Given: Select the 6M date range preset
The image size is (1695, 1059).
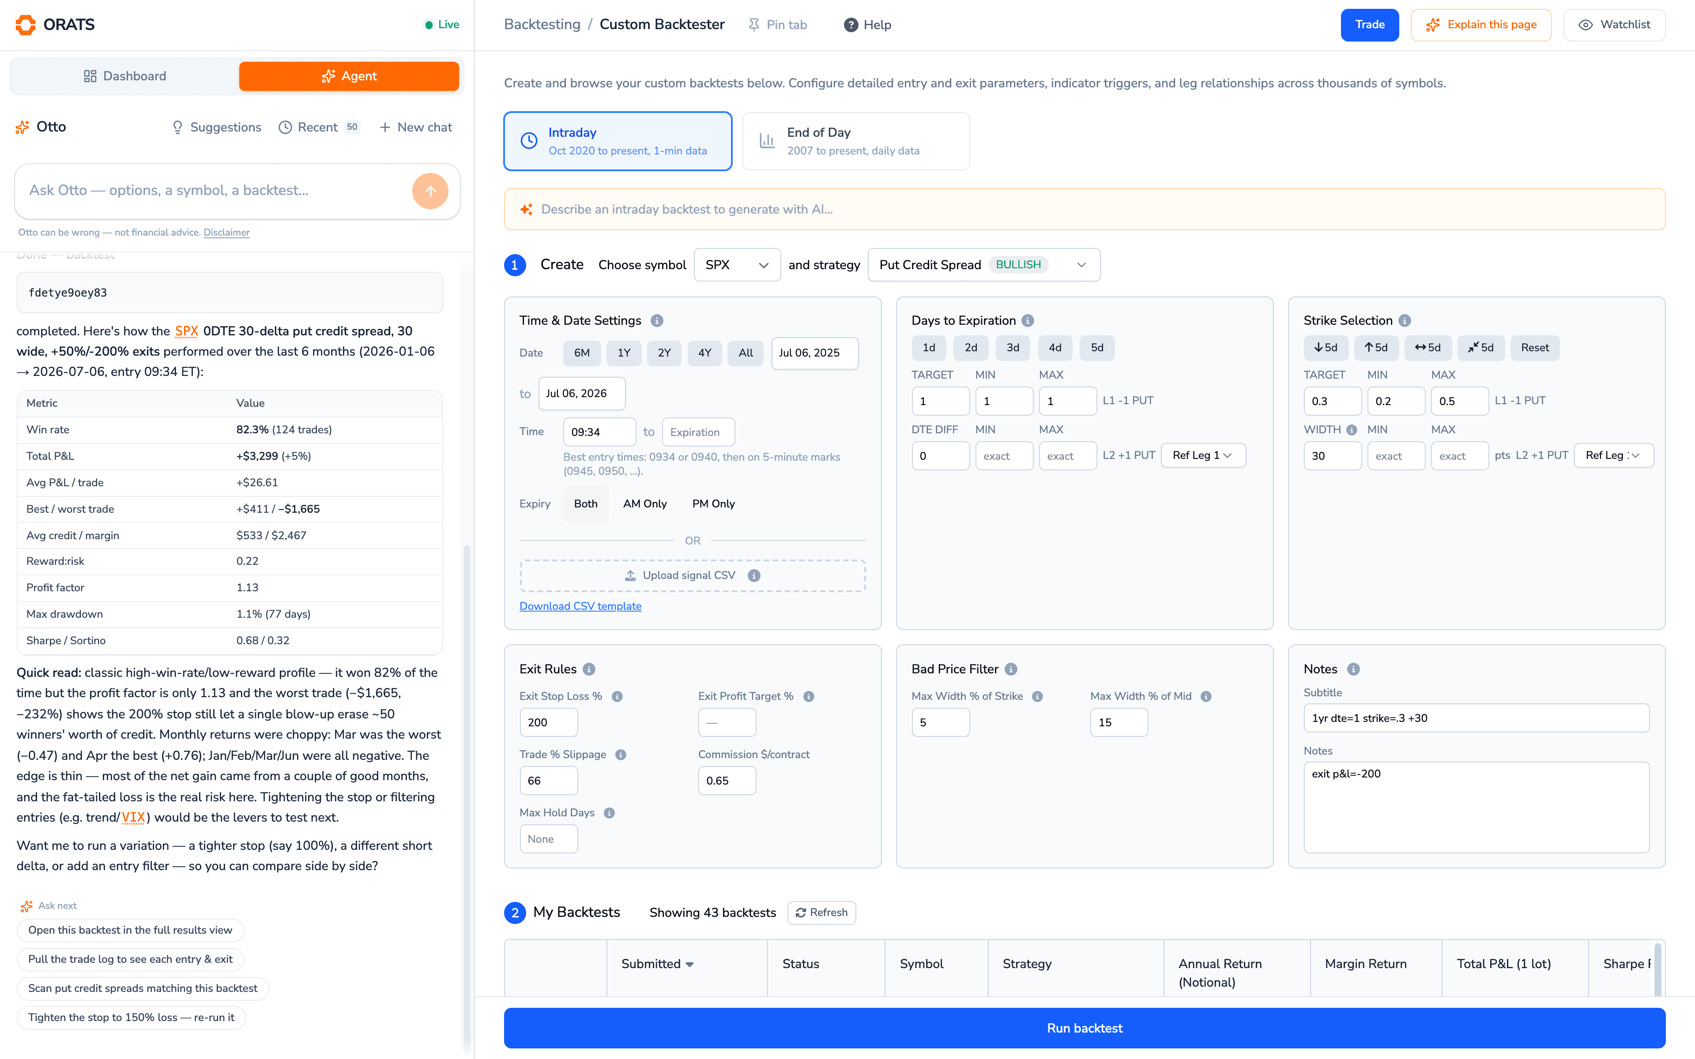Looking at the screenshot, I should [x=582, y=353].
